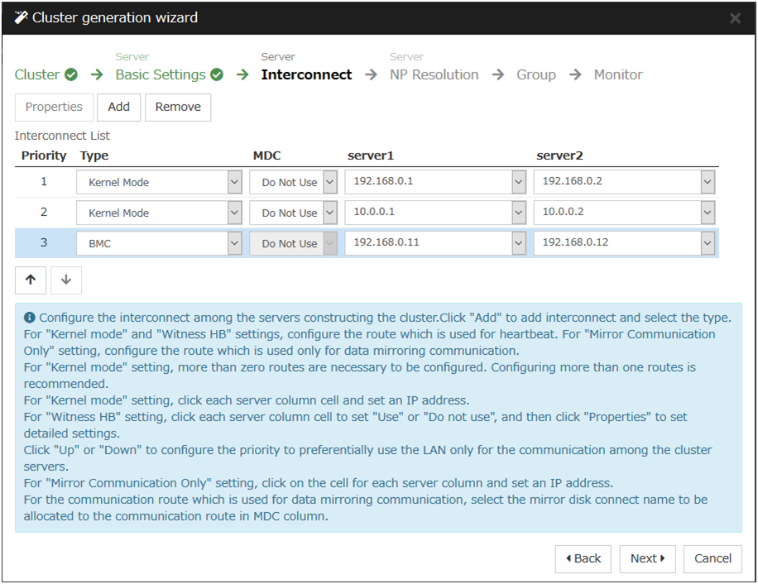Lower interconnect priority with the down-arrow icon
758x584 pixels.
click(x=66, y=280)
